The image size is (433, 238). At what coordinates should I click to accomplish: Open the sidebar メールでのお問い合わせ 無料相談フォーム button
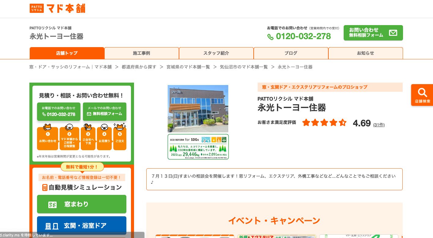point(105,111)
